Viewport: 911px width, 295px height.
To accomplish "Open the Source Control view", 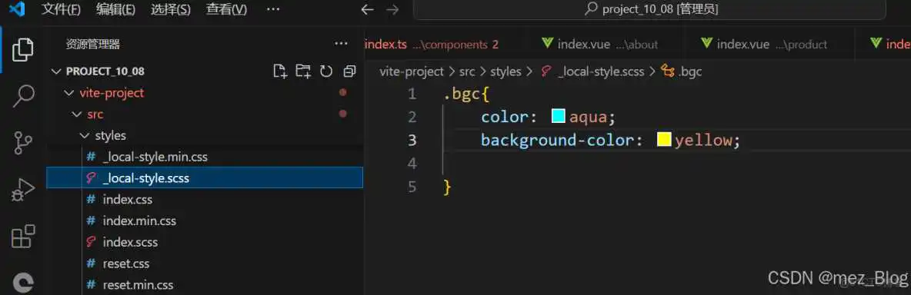I will coord(23,143).
